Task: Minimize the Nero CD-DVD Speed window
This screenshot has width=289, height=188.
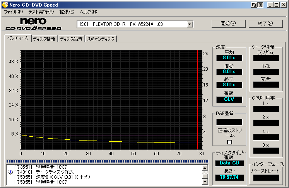Action: click(x=270, y=5)
